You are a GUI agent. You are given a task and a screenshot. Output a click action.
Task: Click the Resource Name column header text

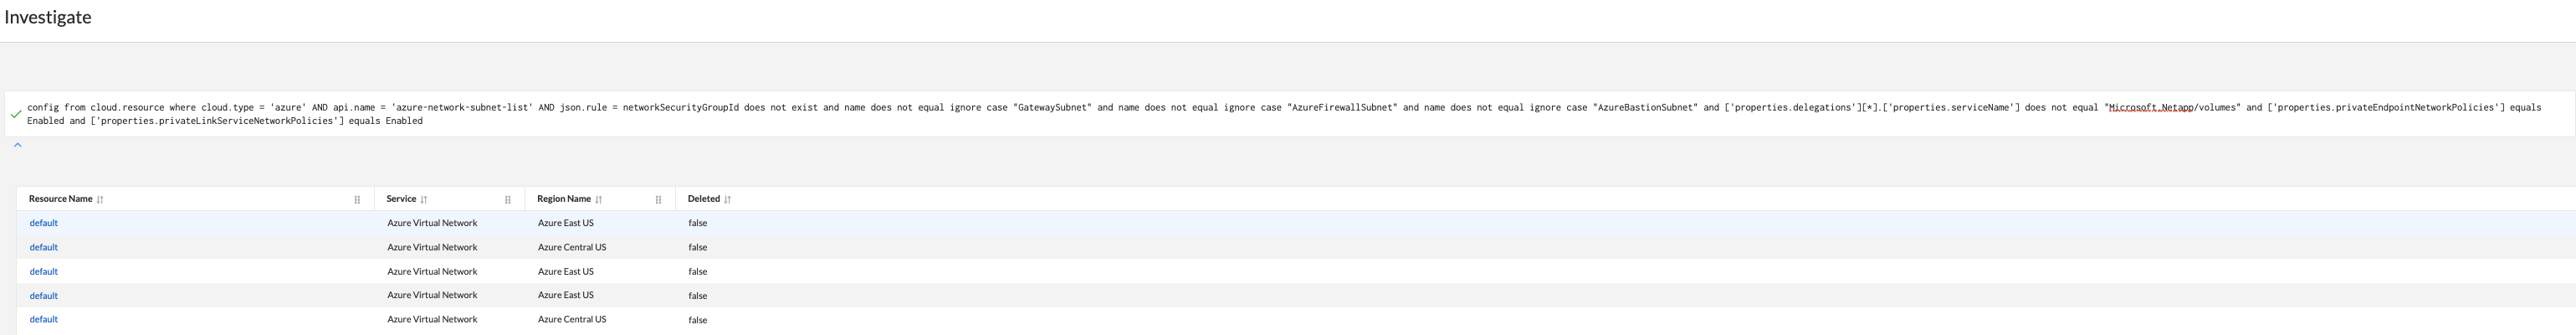tap(60, 199)
